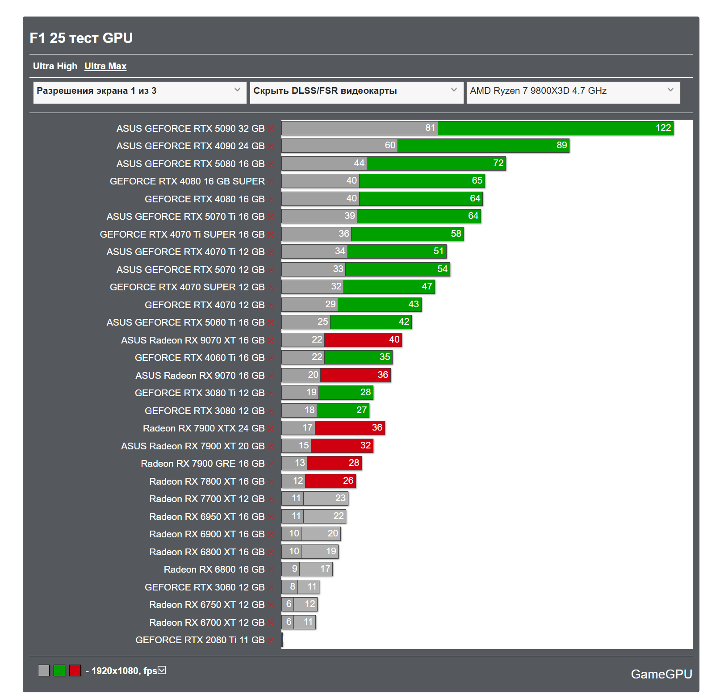Remove GEFORCE RTX 2080 Ti 11 GB row

[271, 641]
